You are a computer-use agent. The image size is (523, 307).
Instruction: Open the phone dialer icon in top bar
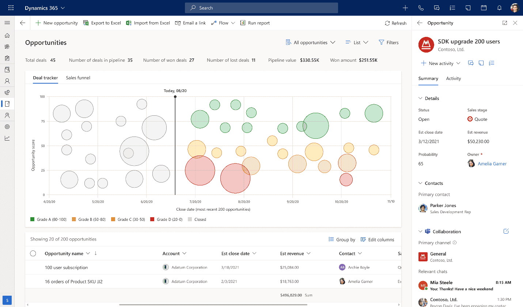[421, 8]
